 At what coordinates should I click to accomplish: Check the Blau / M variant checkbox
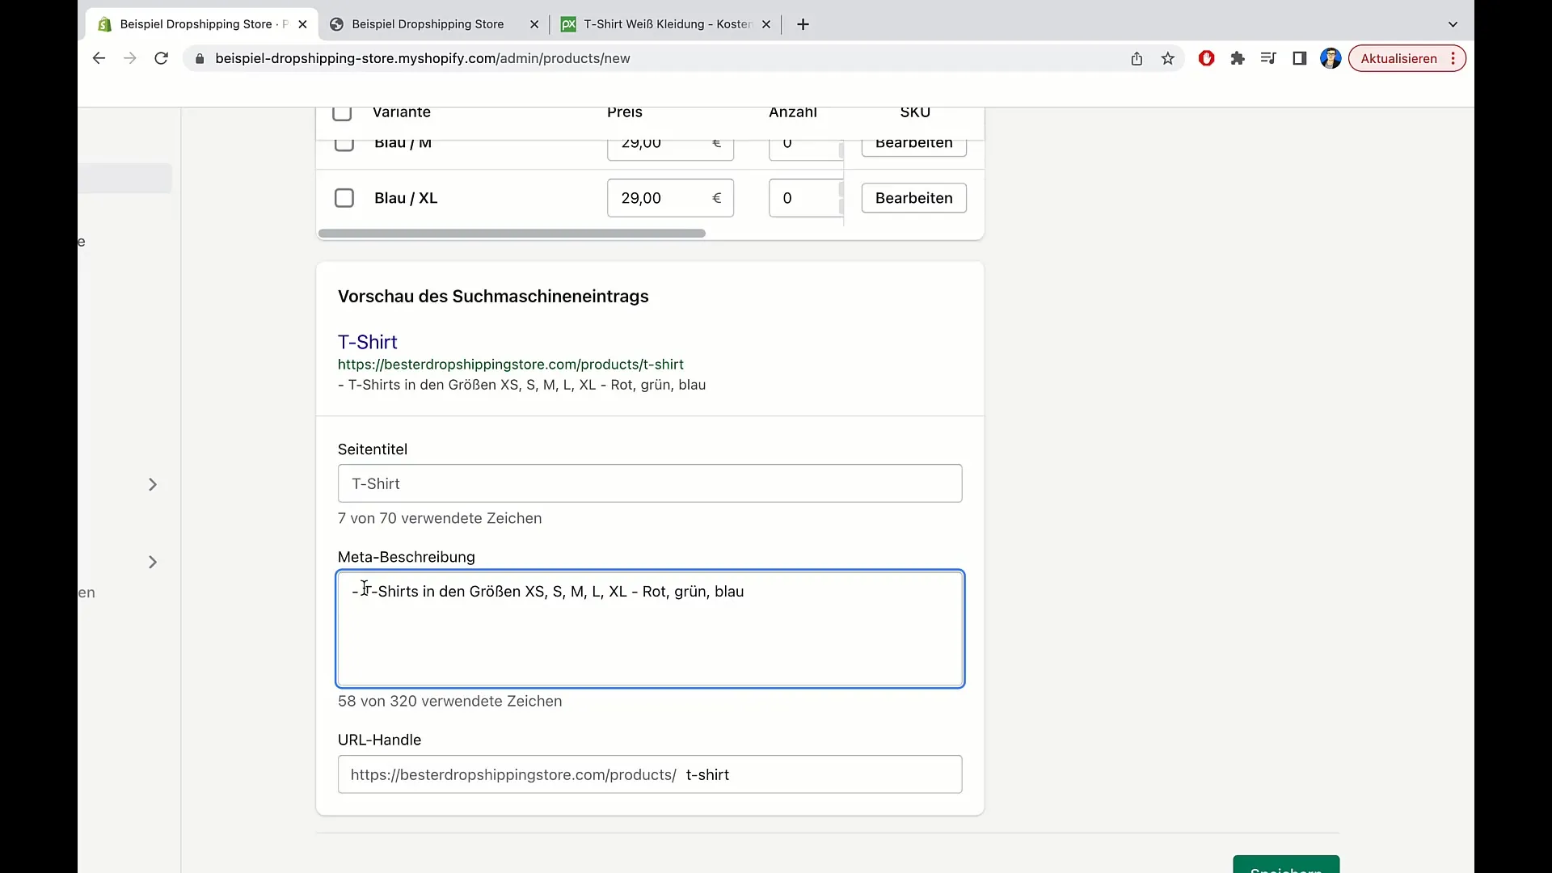344,143
